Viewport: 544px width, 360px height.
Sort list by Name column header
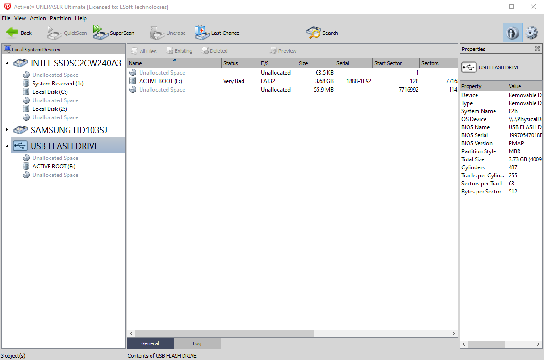pos(174,63)
